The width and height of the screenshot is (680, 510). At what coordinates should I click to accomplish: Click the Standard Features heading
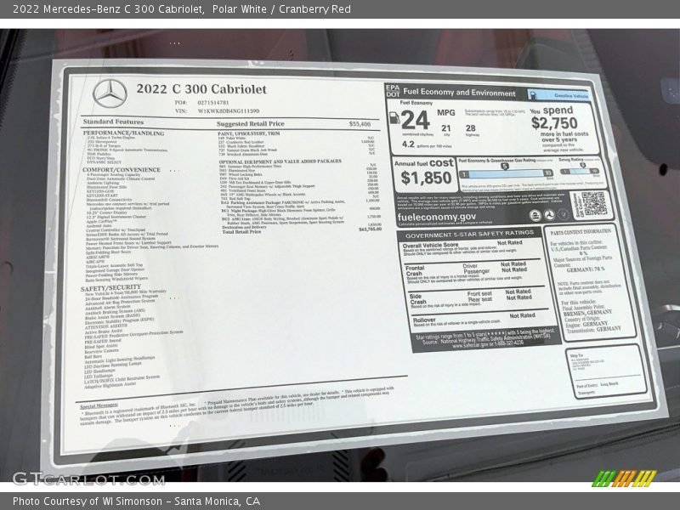(113, 122)
